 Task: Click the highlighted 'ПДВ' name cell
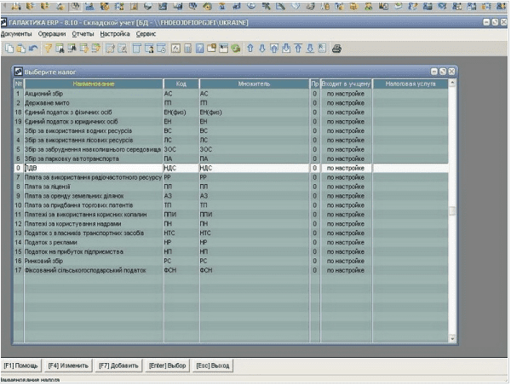tap(94, 168)
